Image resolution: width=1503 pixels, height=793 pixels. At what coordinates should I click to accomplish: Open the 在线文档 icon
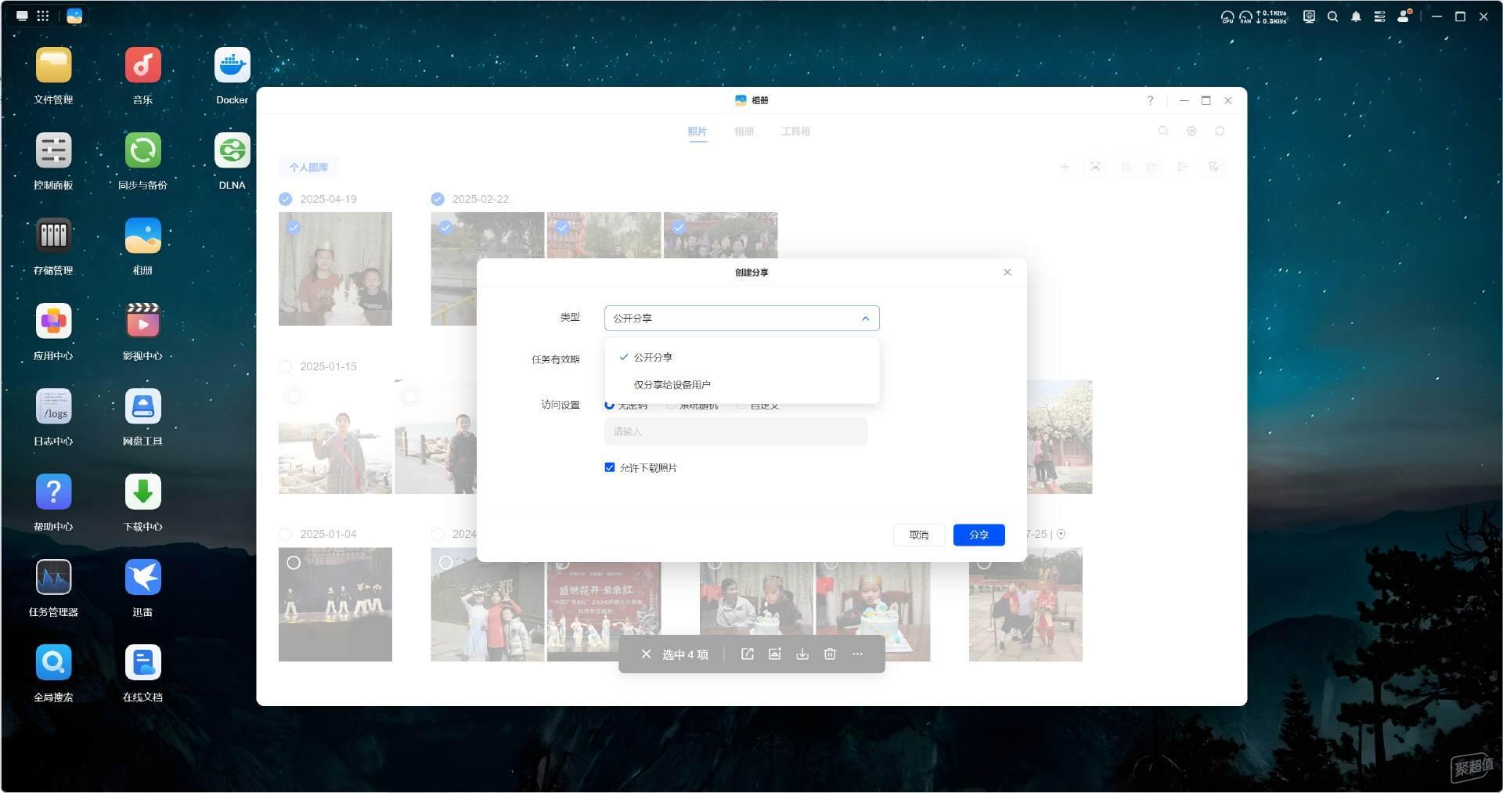142,662
